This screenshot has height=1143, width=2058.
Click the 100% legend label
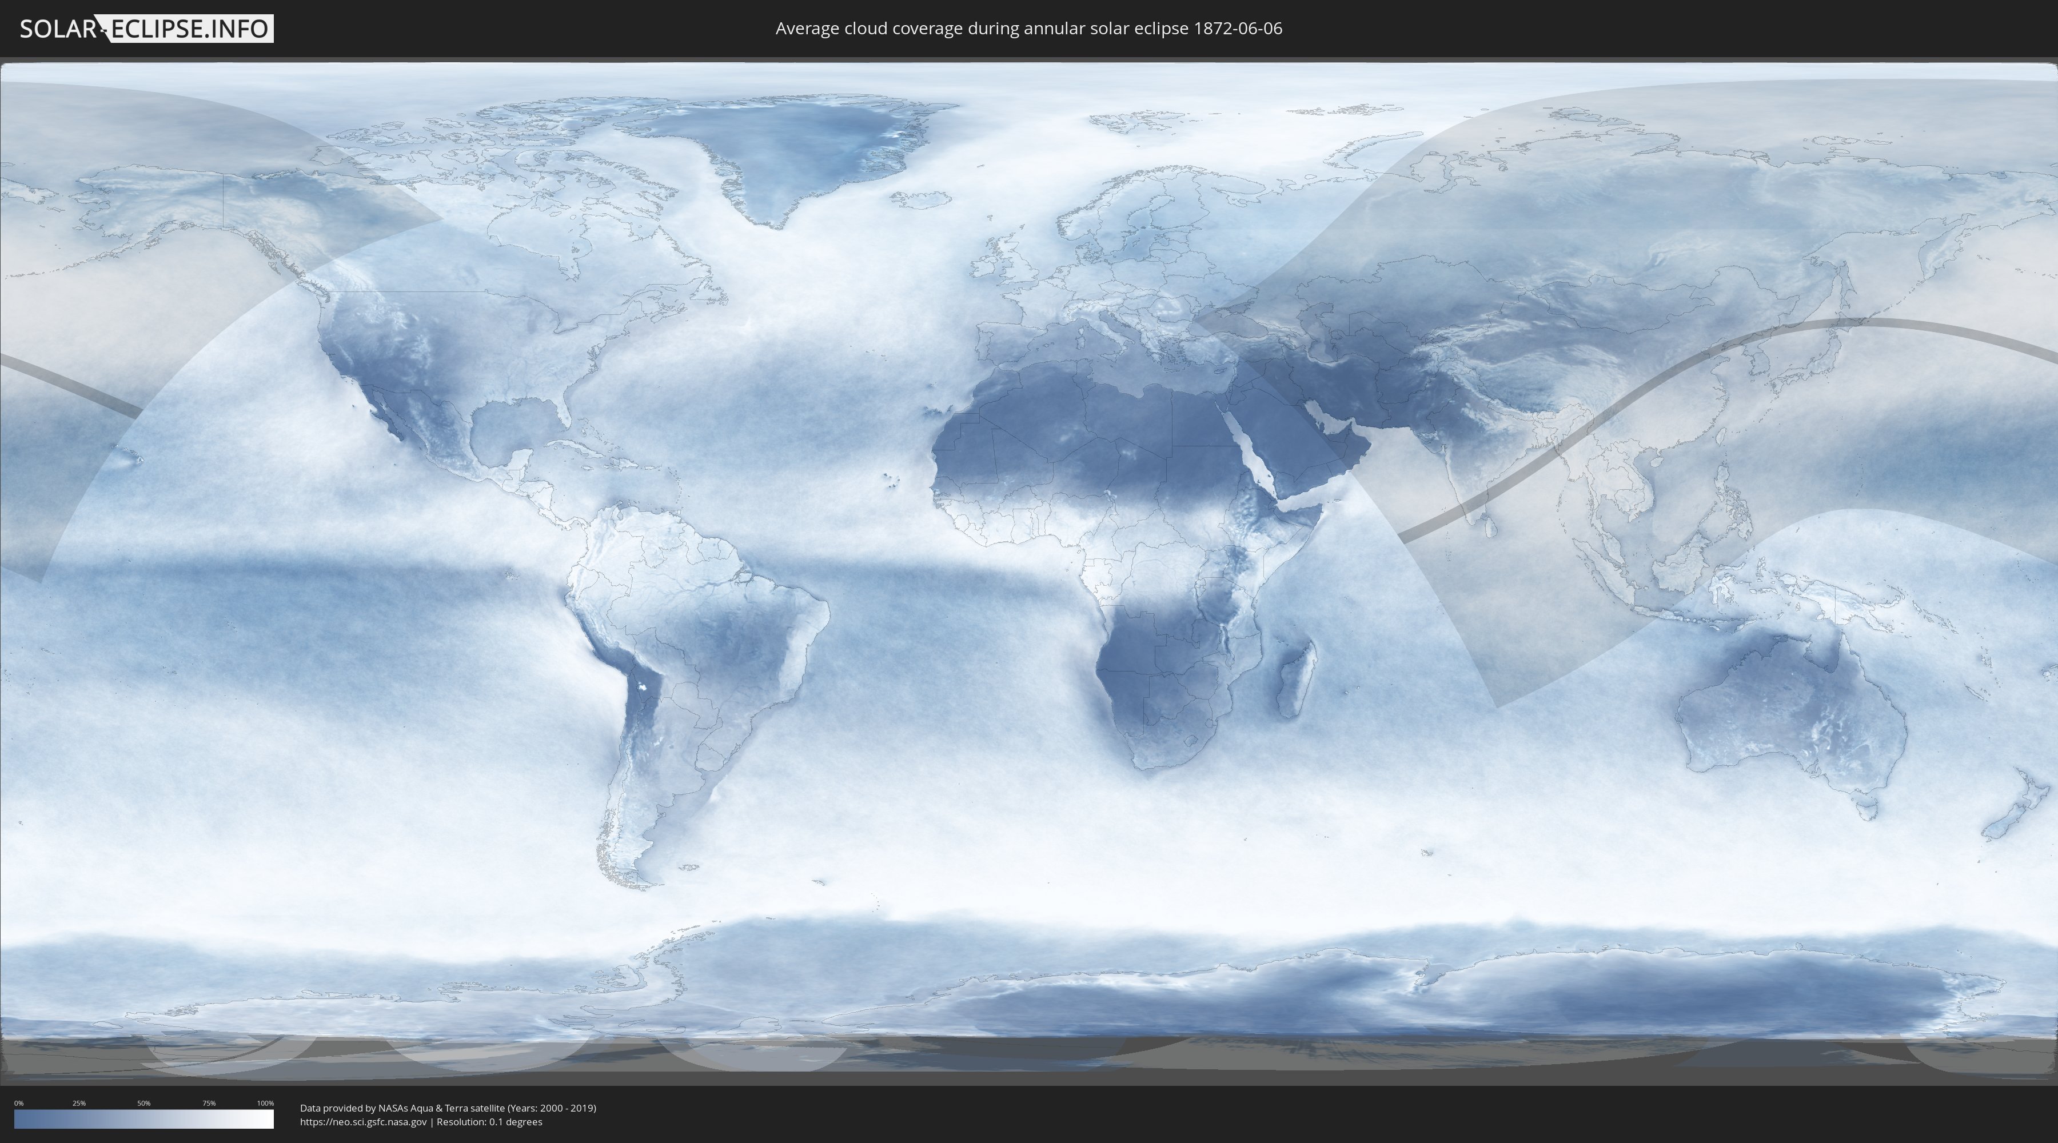(x=265, y=1103)
